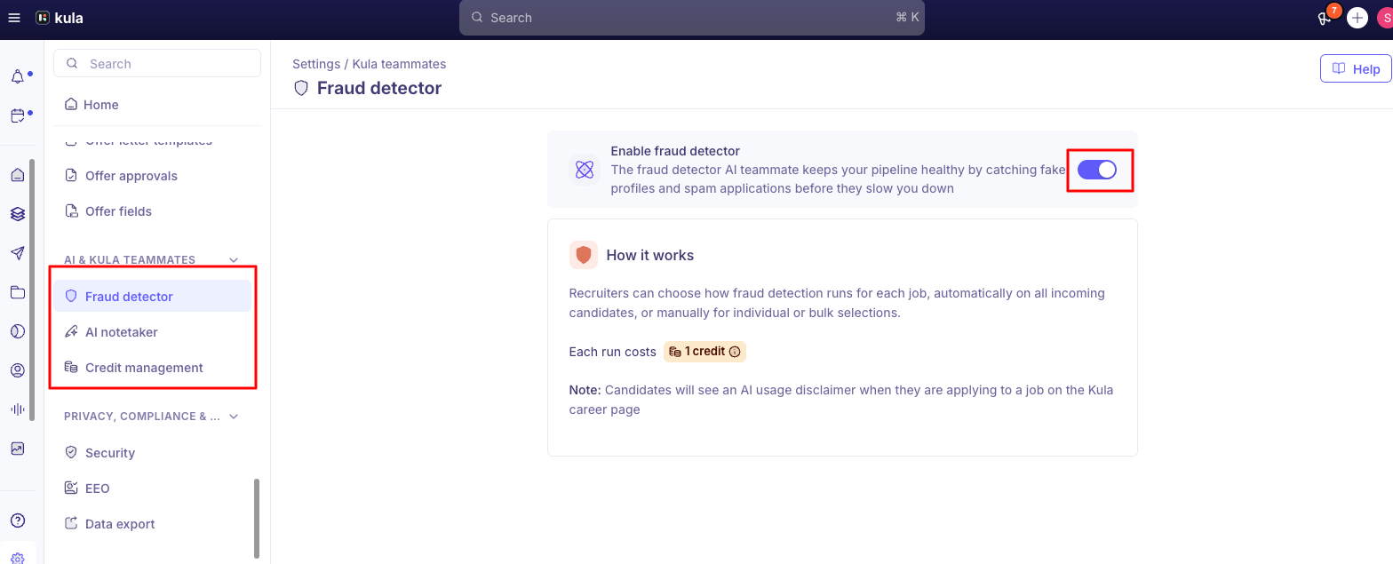Open the person profile icon in rail
Screen dimensions: 1393x564
point(18,370)
